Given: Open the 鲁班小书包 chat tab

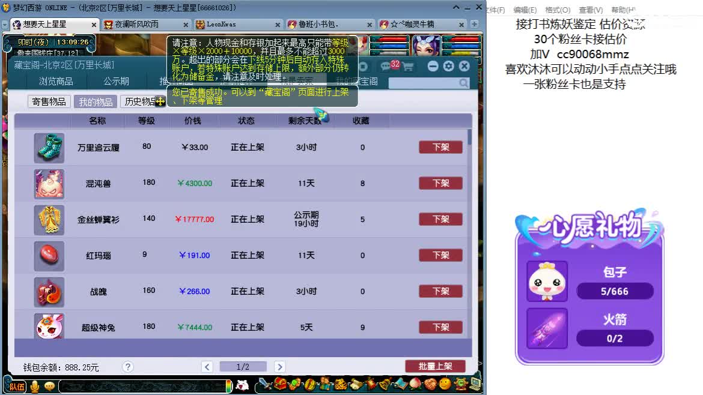Looking at the screenshot, I should 318,25.
